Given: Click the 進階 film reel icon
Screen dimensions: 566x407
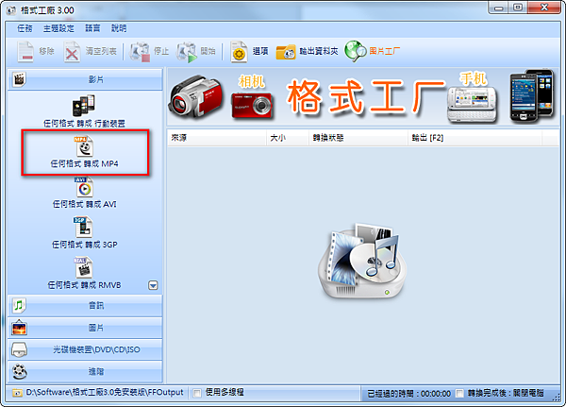Looking at the screenshot, I should point(19,371).
